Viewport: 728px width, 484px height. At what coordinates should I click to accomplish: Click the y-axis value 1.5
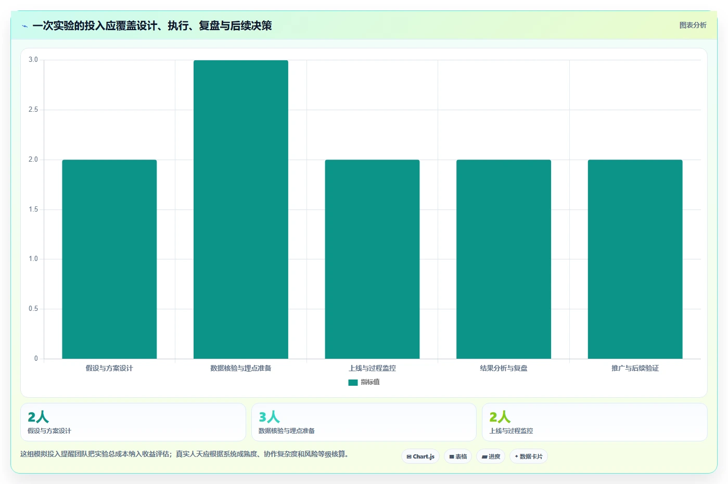[33, 210]
